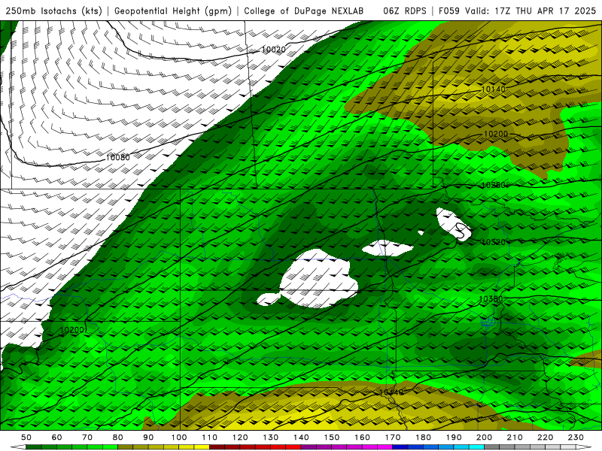Pick the darkest green swatch at 50
602x451 pixels.
coord(34,447)
